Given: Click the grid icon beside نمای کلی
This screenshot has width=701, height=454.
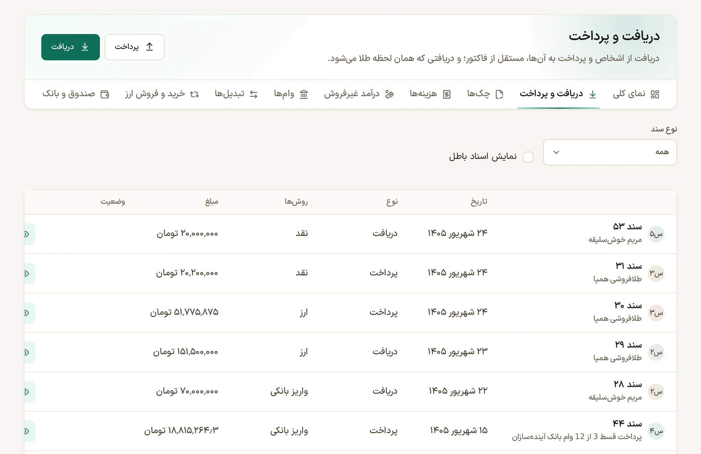Looking at the screenshot, I should pos(655,94).
